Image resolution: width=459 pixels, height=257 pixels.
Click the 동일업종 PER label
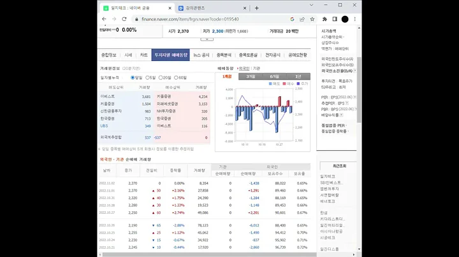point(333,125)
